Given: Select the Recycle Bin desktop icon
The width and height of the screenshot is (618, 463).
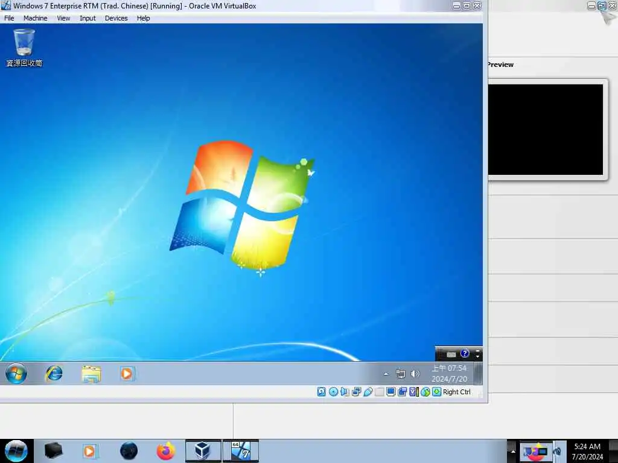Looking at the screenshot, I should (x=24, y=48).
